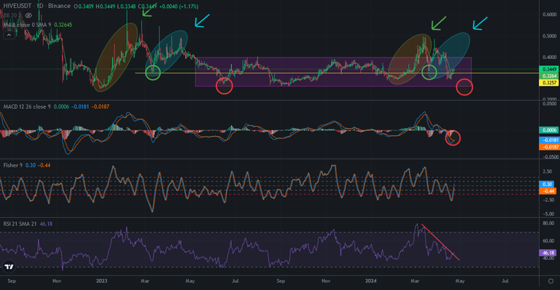
Task: Select the MACD 12 26 close 9 legend
Action: tap(27, 106)
